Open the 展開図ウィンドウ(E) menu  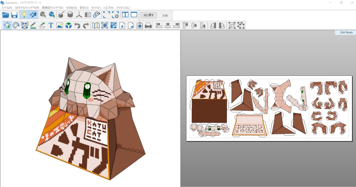[x=52, y=8]
